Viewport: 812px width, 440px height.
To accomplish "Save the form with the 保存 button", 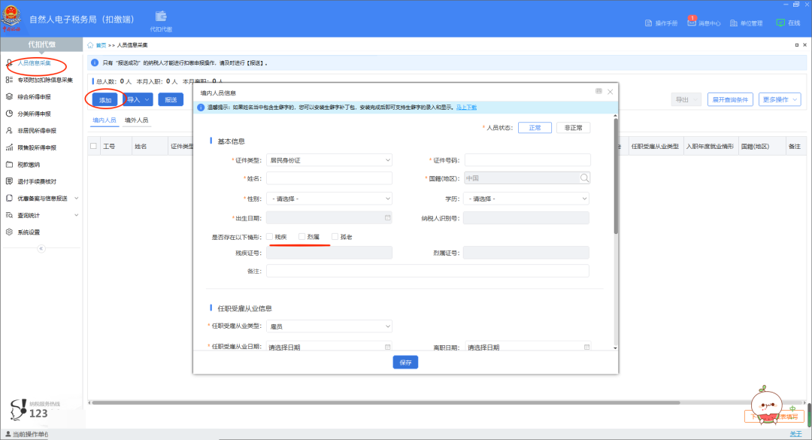I will pyautogui.click(x=405, y=363).
